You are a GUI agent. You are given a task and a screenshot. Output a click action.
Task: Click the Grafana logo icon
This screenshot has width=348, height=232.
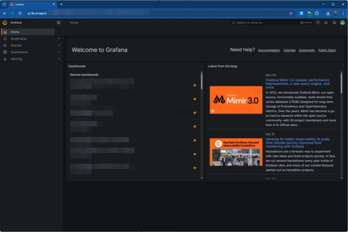tap(5, 23)
